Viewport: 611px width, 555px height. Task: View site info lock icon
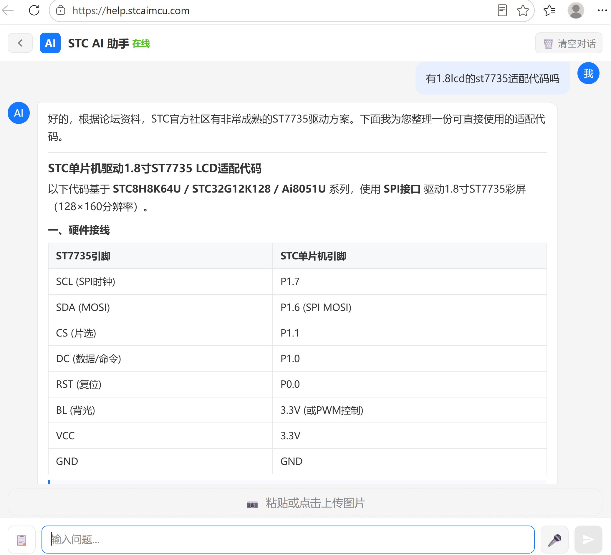pos(61,10)
